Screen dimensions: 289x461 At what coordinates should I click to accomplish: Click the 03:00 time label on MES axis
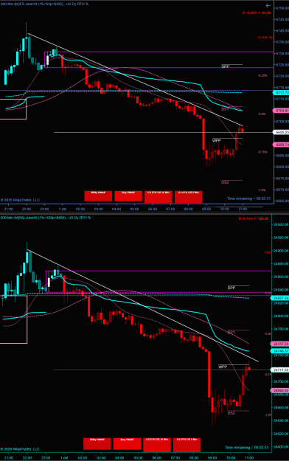tap(99, 209)
